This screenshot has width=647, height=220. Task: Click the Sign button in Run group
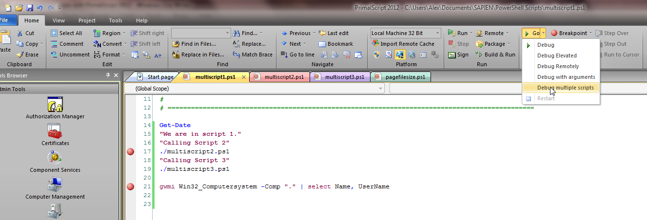[458, 55]
